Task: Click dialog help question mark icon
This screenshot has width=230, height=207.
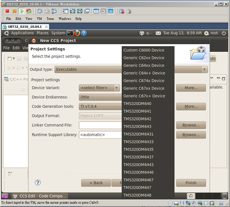Action: (38, 182)
